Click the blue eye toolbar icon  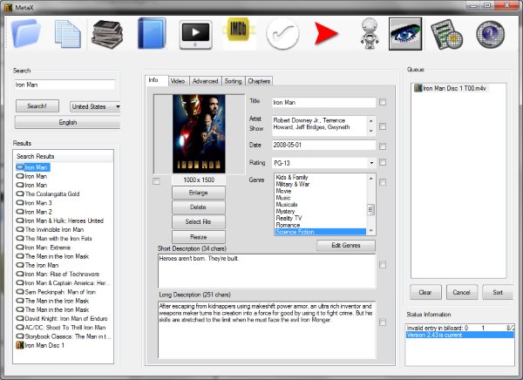click(405, 34)
